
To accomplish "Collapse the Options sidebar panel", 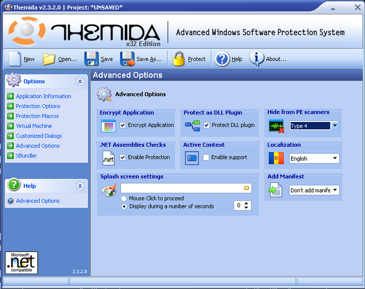I will point(80,82).
